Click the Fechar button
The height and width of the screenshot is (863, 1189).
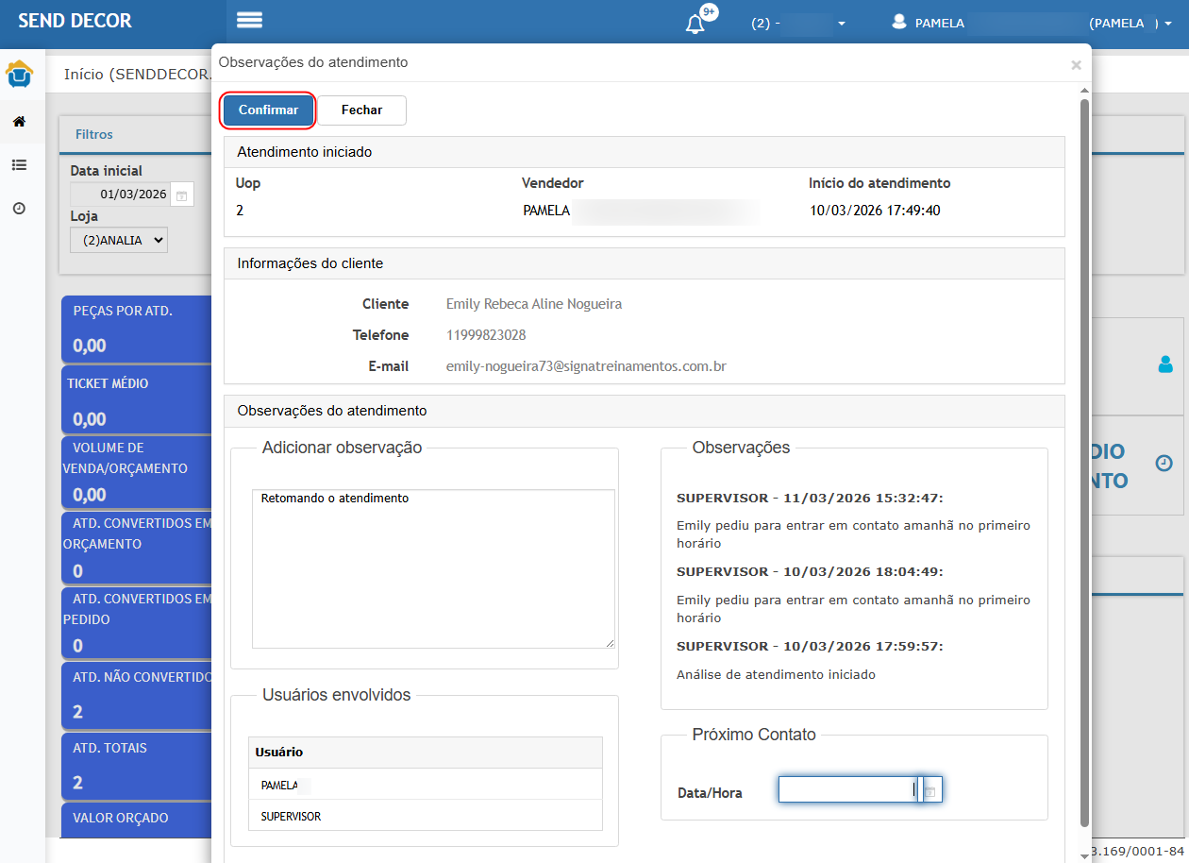tap(361, 110)
